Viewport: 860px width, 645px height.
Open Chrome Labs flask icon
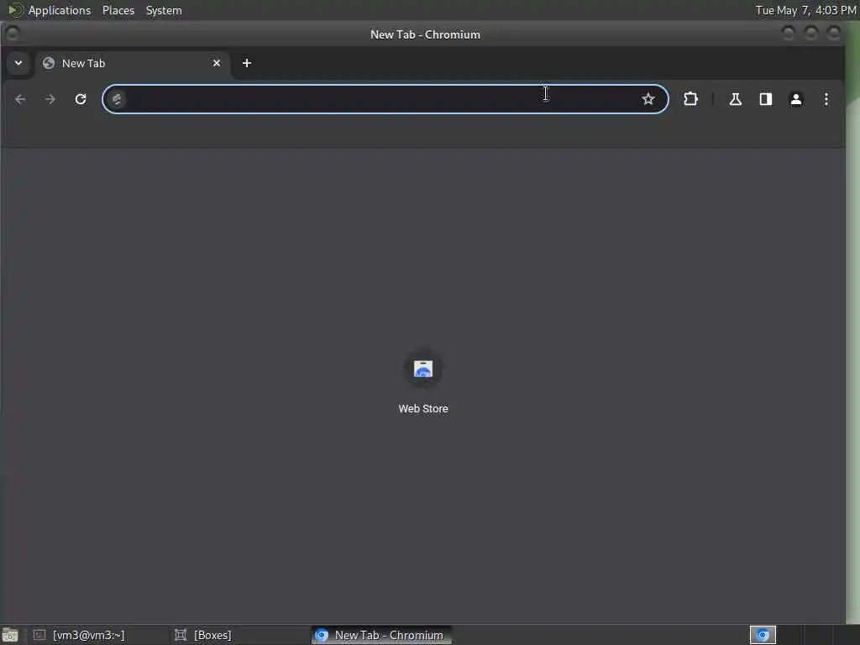click(x=736, y=99)
